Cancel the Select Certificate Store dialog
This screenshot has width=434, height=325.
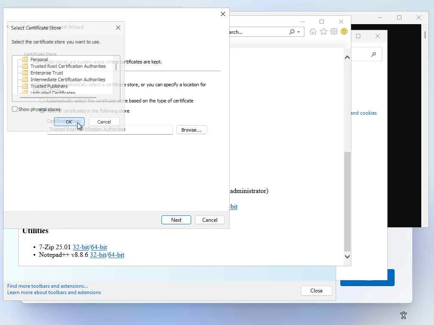coord(104,121)
